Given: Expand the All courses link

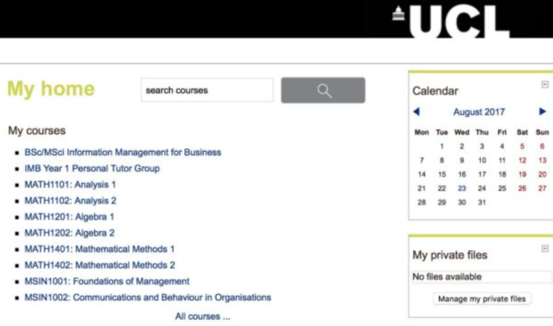Looking at the screenshot, I should pos(202,316).
